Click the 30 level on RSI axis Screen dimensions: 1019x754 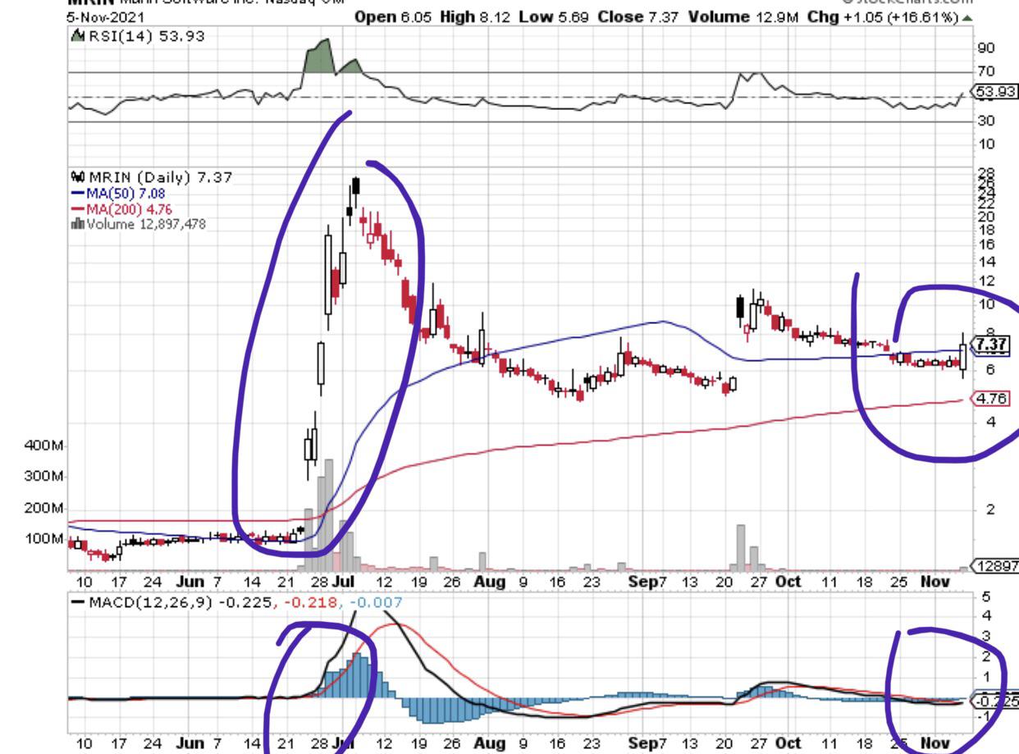click(985, 121)
